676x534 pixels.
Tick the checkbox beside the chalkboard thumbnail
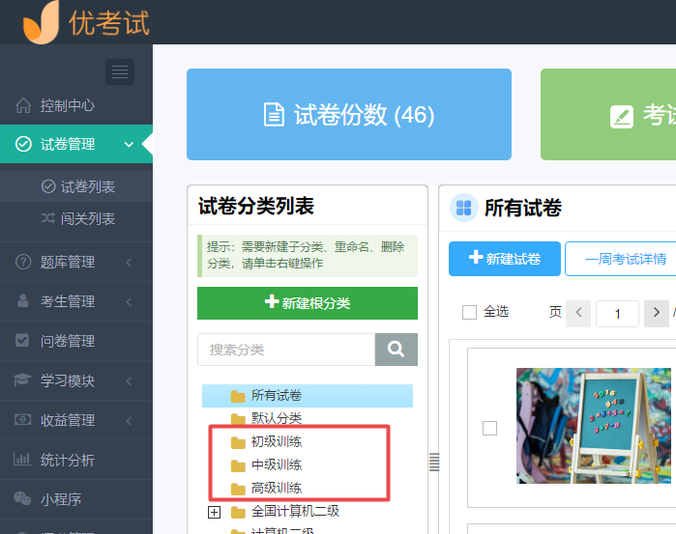tap(489, 428)
